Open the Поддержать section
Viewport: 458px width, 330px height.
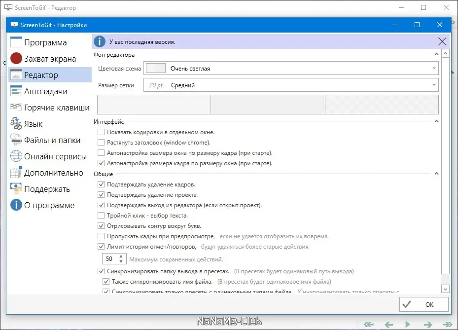coord(50,189)
